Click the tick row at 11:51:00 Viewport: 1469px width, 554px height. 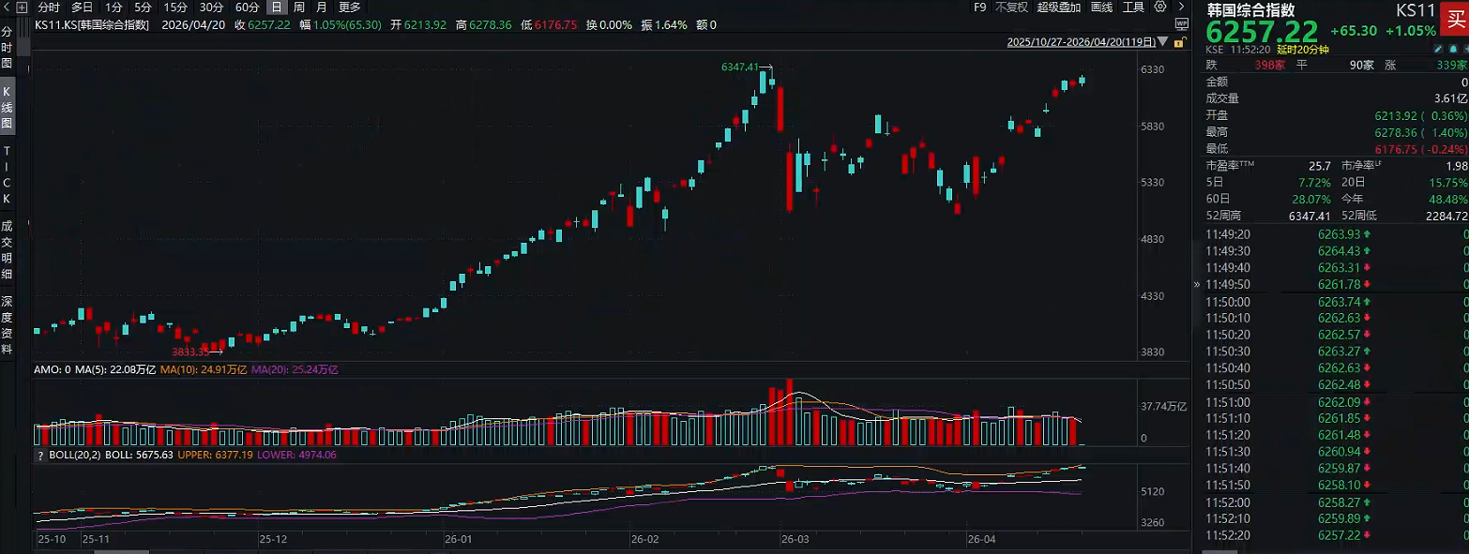click(x=1337, y=402)
